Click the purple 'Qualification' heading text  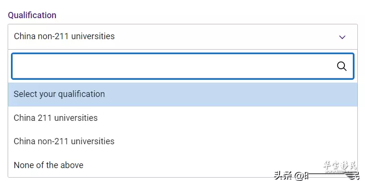coord(32,15)
